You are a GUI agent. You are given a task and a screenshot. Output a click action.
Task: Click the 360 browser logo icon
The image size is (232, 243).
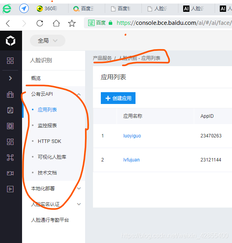tap(7, 9)
